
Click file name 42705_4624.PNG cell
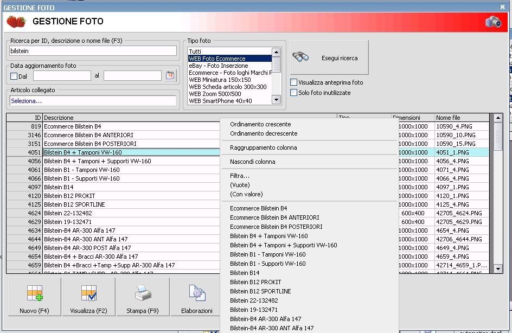coord(462,213)
